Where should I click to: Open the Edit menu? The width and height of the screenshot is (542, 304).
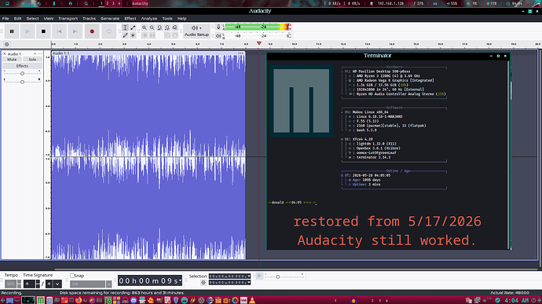click(x=17, y=18)
